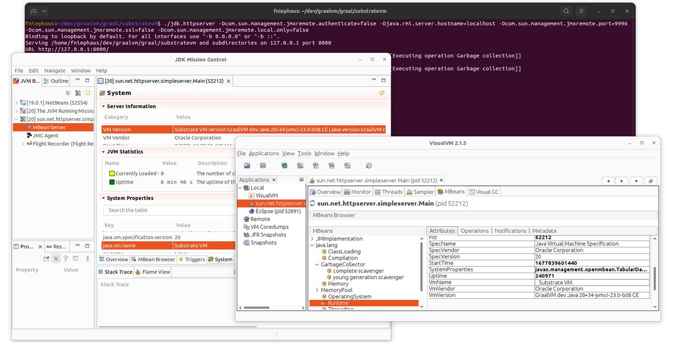
Task: Switch to Outline tab in JMC
Action: click(56, 81)
